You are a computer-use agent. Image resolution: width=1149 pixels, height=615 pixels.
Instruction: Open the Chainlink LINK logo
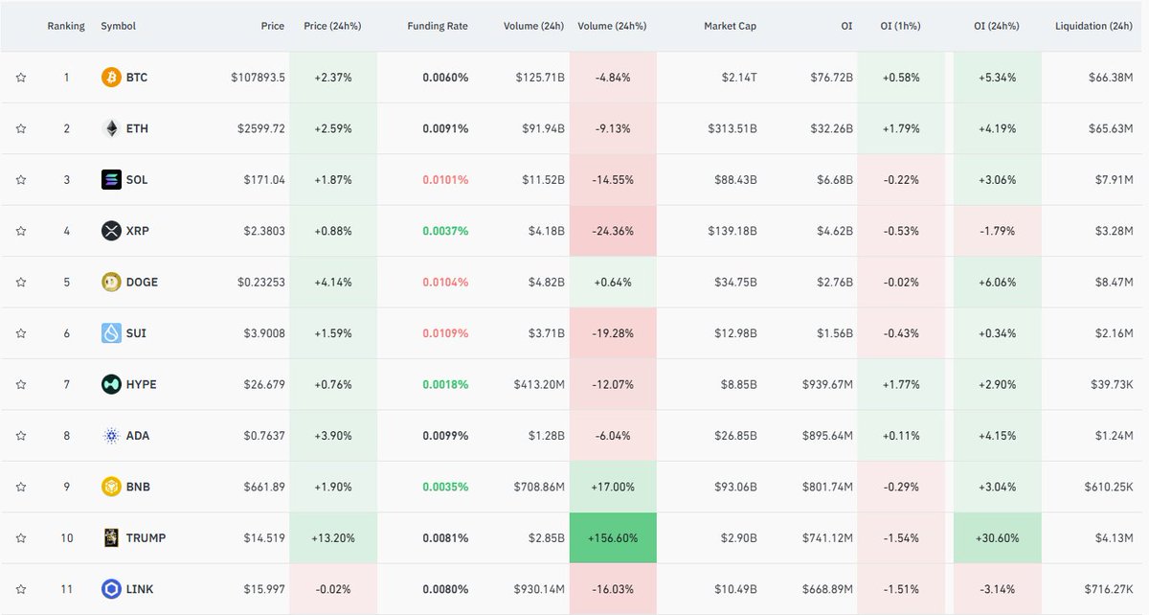click(x=111, y=589)
